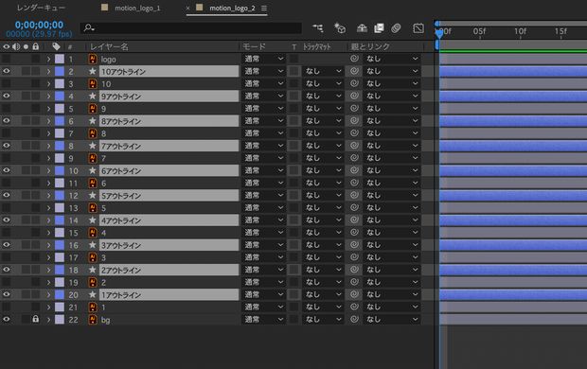
Task: Click the layer search field
Action: (x=191, y=27)
